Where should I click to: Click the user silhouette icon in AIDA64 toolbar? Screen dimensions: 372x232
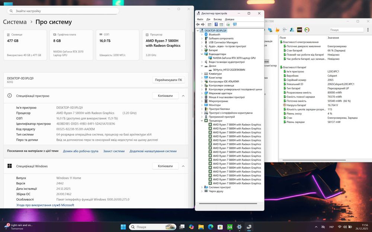point(292,30)
